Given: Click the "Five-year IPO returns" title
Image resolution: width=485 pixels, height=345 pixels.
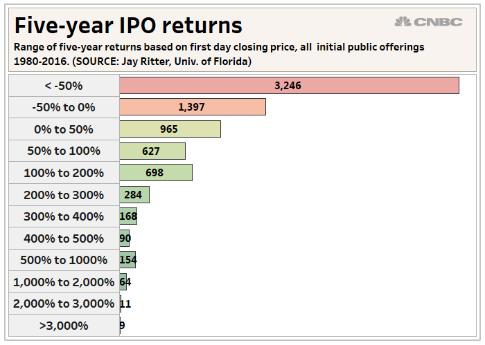Looking at the screenshot, I should coord(128,26).
